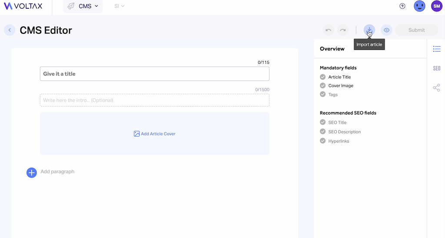The height and width of the screenshot is (238, 445).
Task: Open the share panel icon in the sidebar
Action: [436, 88]
